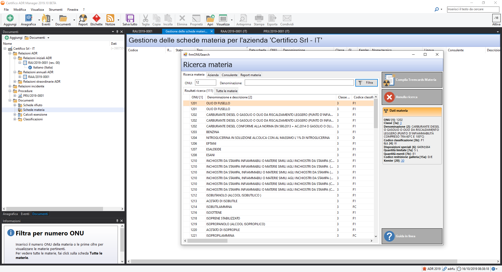This screenshot has height=272, width=502.
Task: Click the Kemler 30 link
Action: click(x=402, y=161)
